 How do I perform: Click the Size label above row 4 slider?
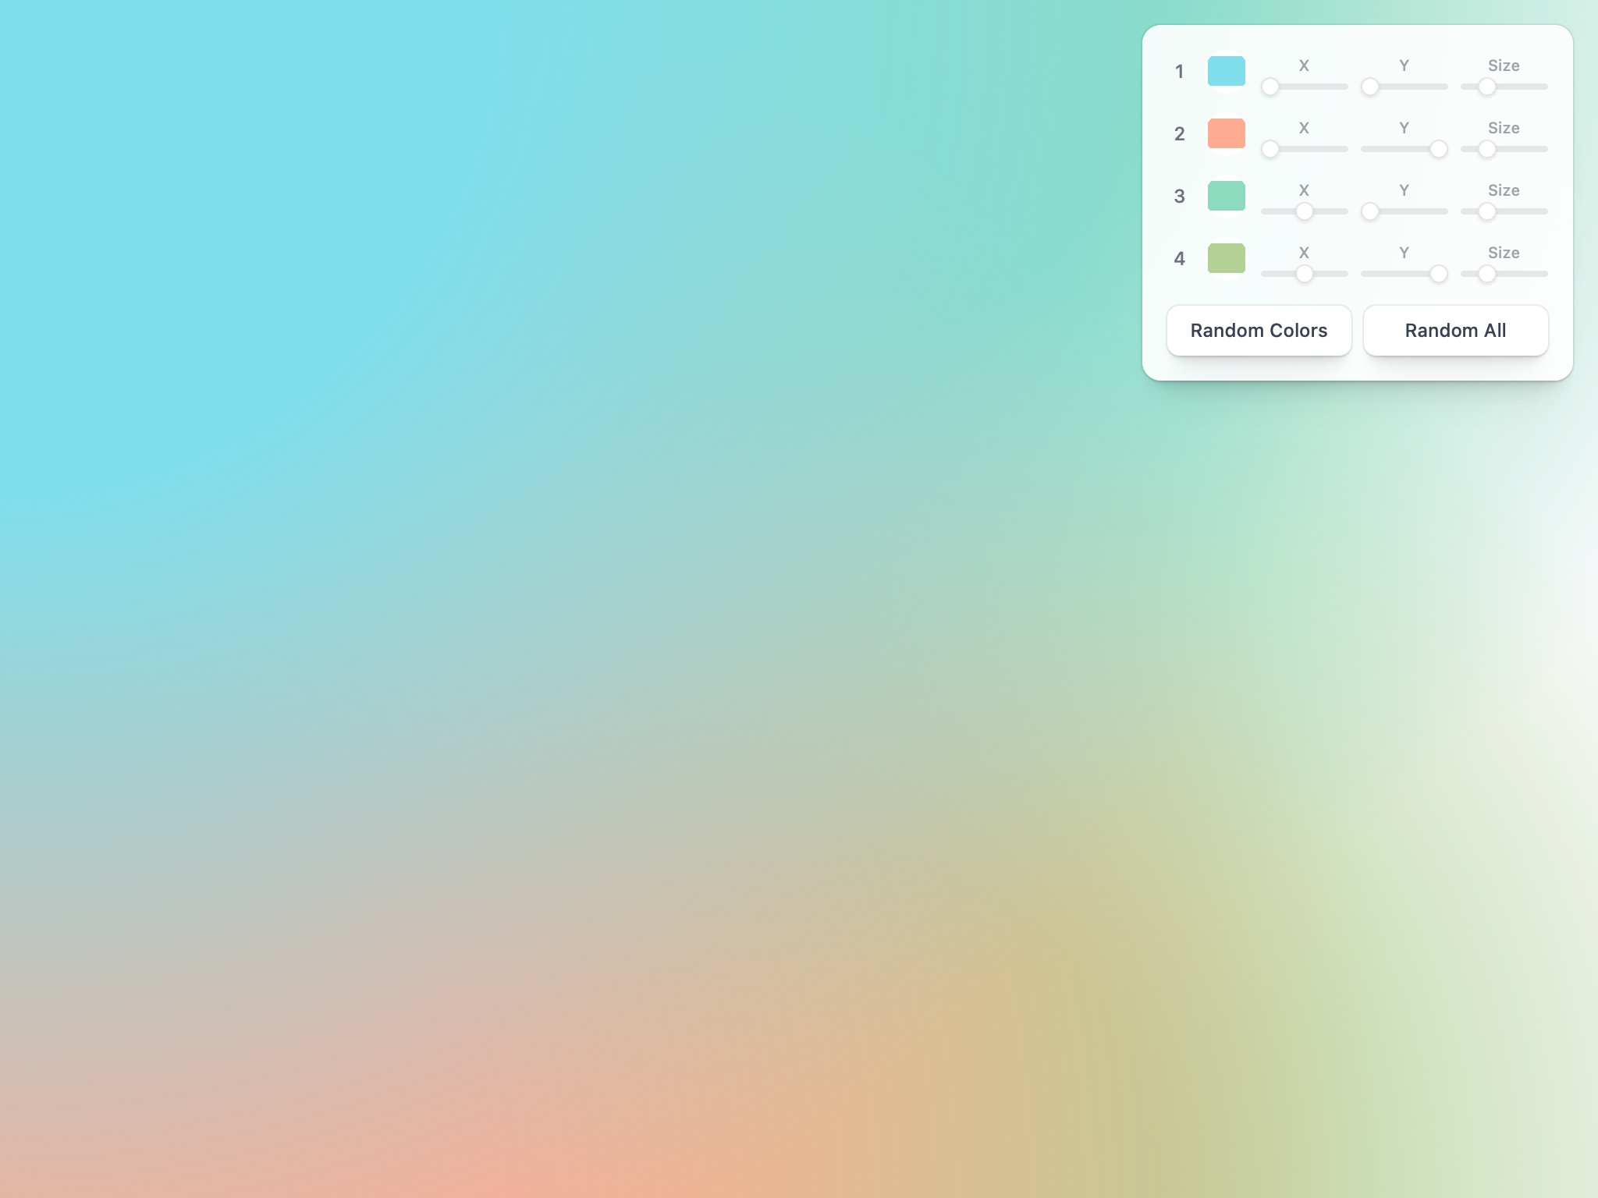pyautogui.click(x=1504, y=252)
